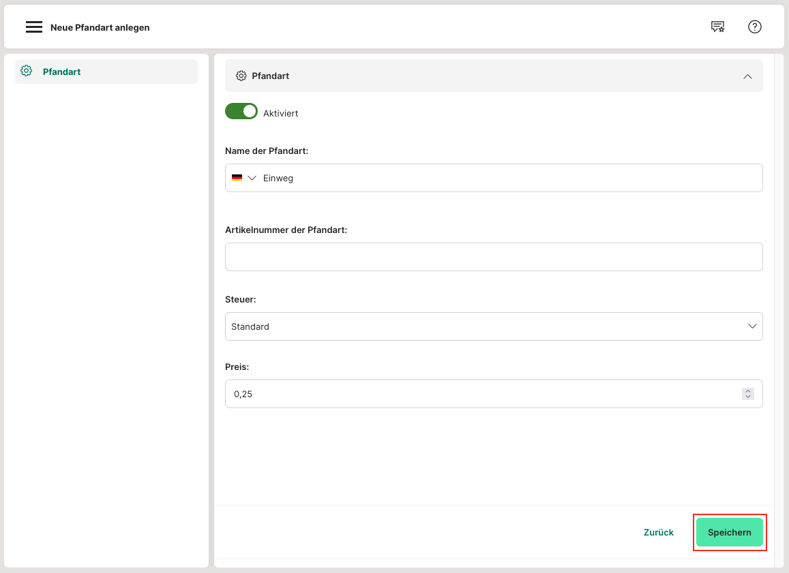Open the Steuer dropdown showing Standard

(494, 326)
